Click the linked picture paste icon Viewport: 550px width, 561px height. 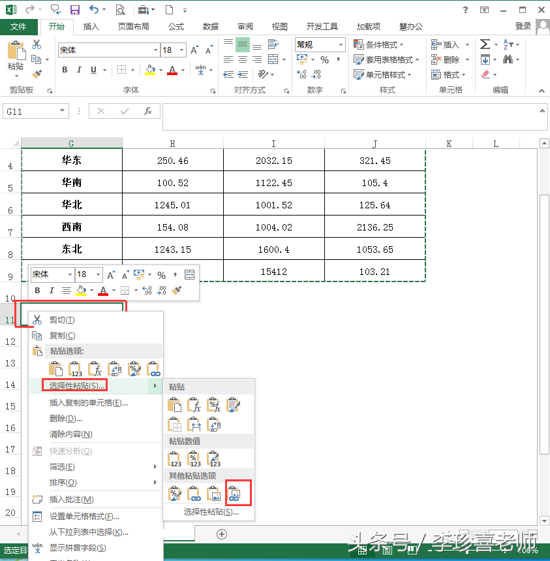(x=234, y=494)
